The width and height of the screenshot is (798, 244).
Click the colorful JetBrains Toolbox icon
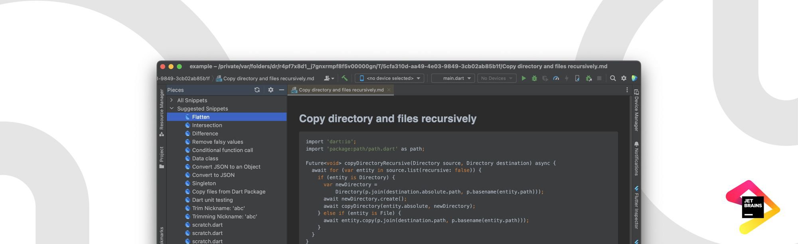[634, 78]
